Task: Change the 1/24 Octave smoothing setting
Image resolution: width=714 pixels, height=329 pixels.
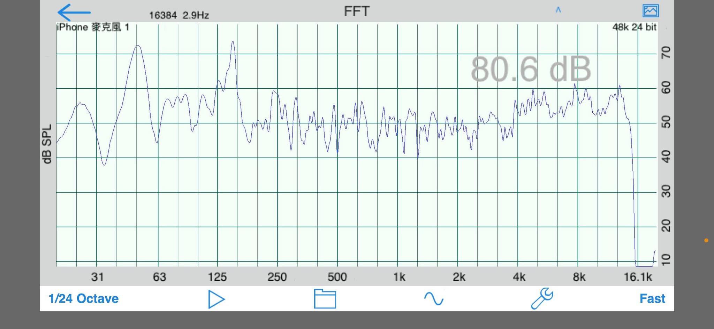Action: tap(84, 299)
